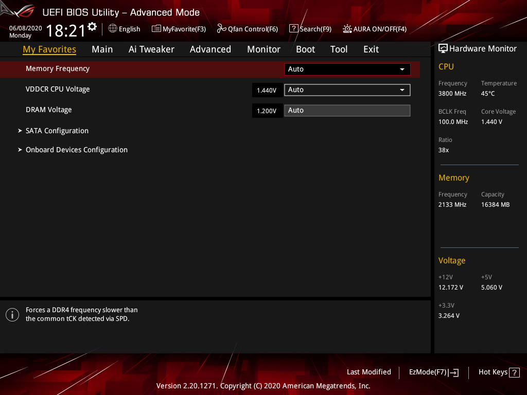Image resolution: width=527 pixels, height=395 pixels.
Task: Click the DRAM Voltage Auto field
Action: click(347, 111)
